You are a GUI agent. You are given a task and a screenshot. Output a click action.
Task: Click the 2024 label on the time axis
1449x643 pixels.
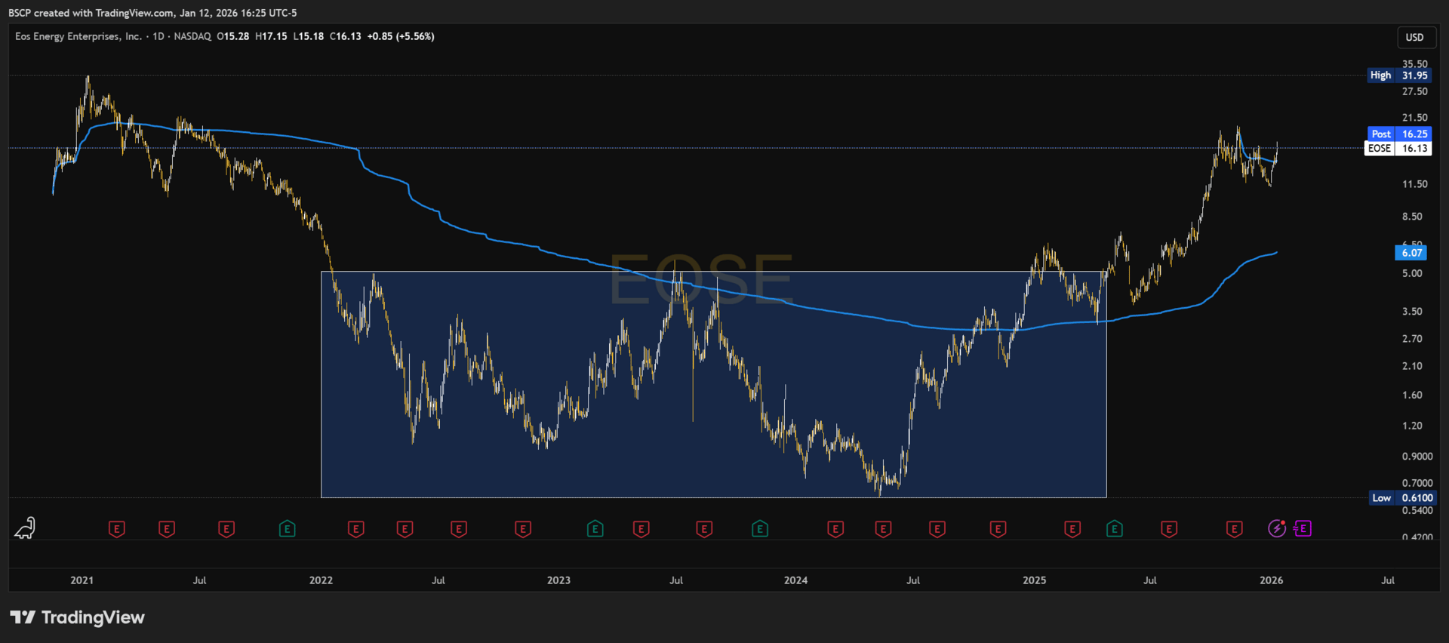point(795,580)
